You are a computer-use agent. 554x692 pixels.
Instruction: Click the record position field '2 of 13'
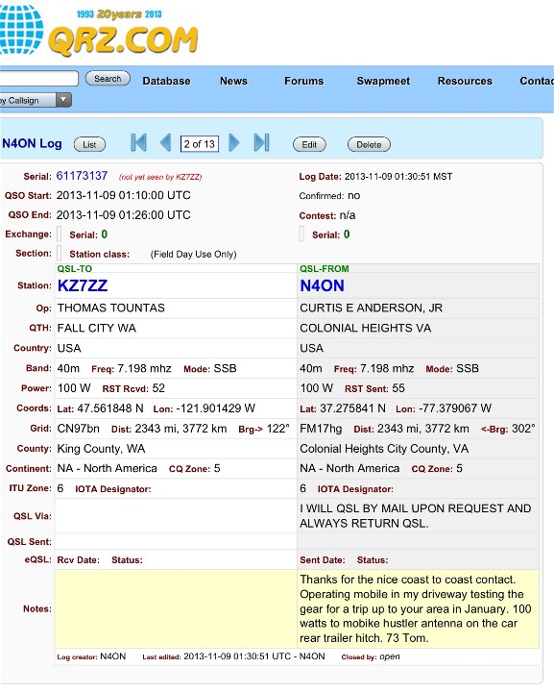(199, 144)
